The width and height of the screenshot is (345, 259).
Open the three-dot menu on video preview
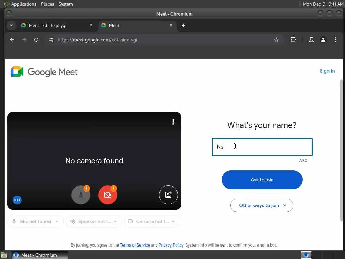click(x=173, y=122)
